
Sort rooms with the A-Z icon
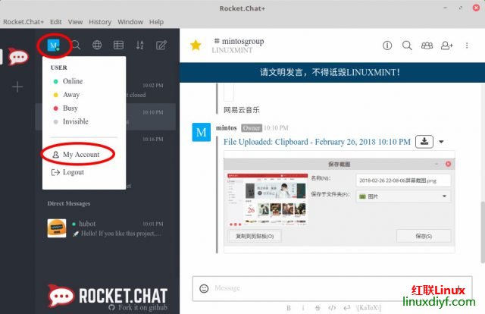(x=139, y=46)
